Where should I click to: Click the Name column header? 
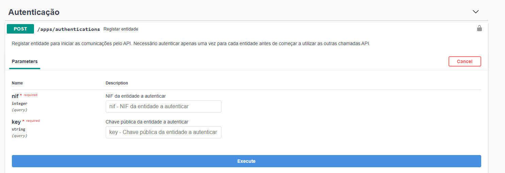click(x=17, y=83)
